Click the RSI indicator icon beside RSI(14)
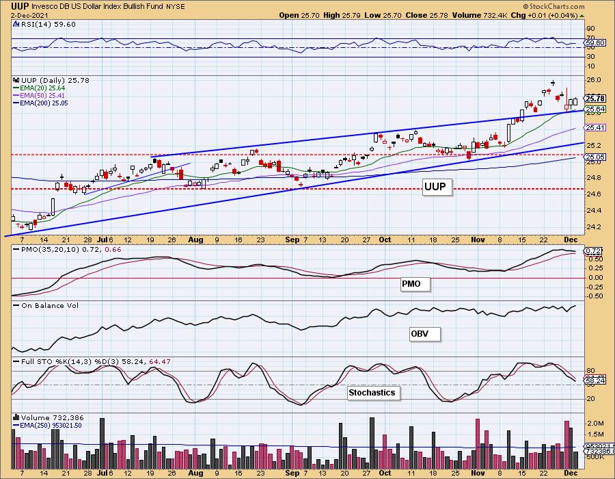 click(x=16, y=25)
